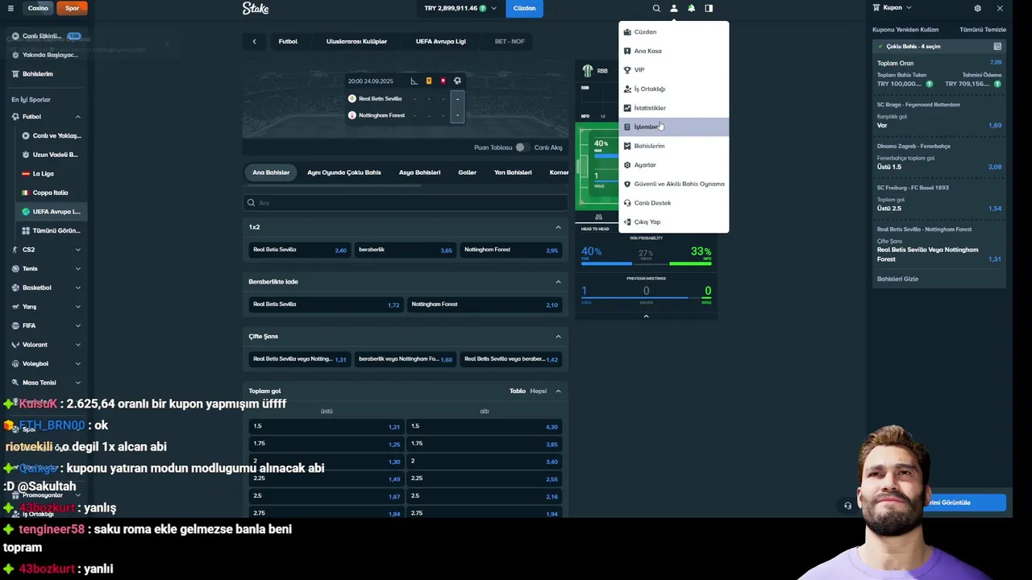
Task: Open bet slip settings gear
Action: point(977,8)
